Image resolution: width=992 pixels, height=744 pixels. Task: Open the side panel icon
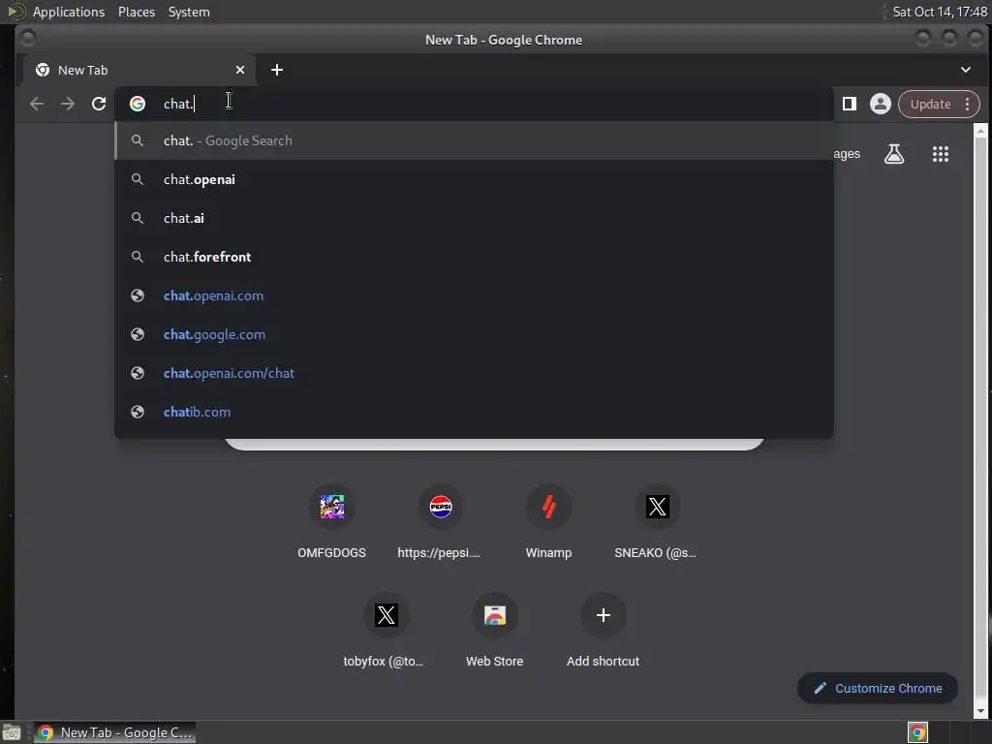pyautogui.click(x=849, y=104)
